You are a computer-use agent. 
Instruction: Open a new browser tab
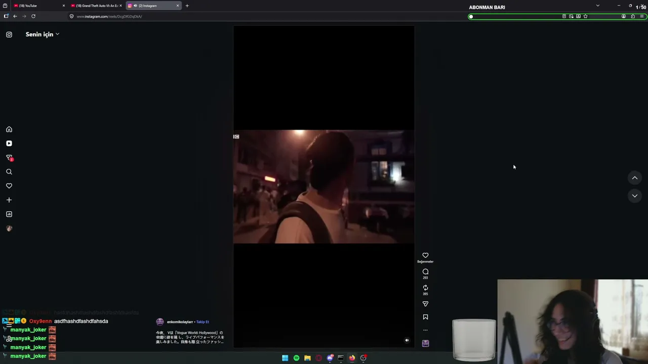[x=187, y=6]
